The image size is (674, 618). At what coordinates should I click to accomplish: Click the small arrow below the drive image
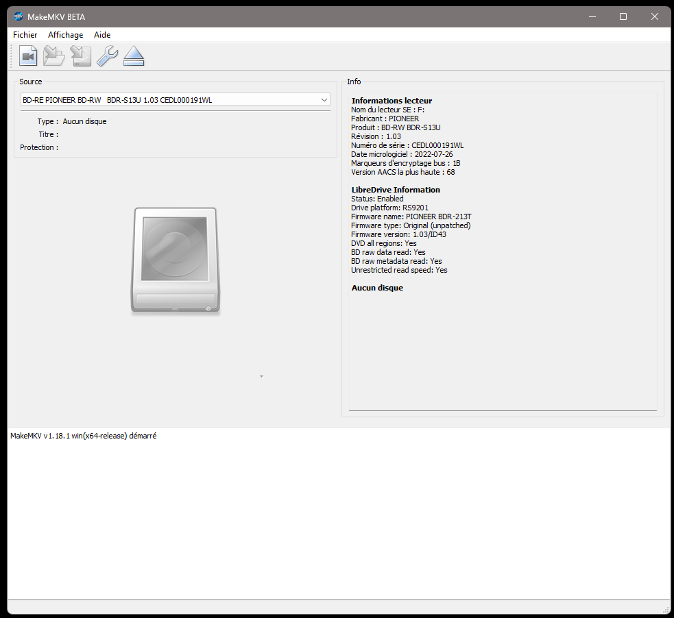(x=261, y=377)
